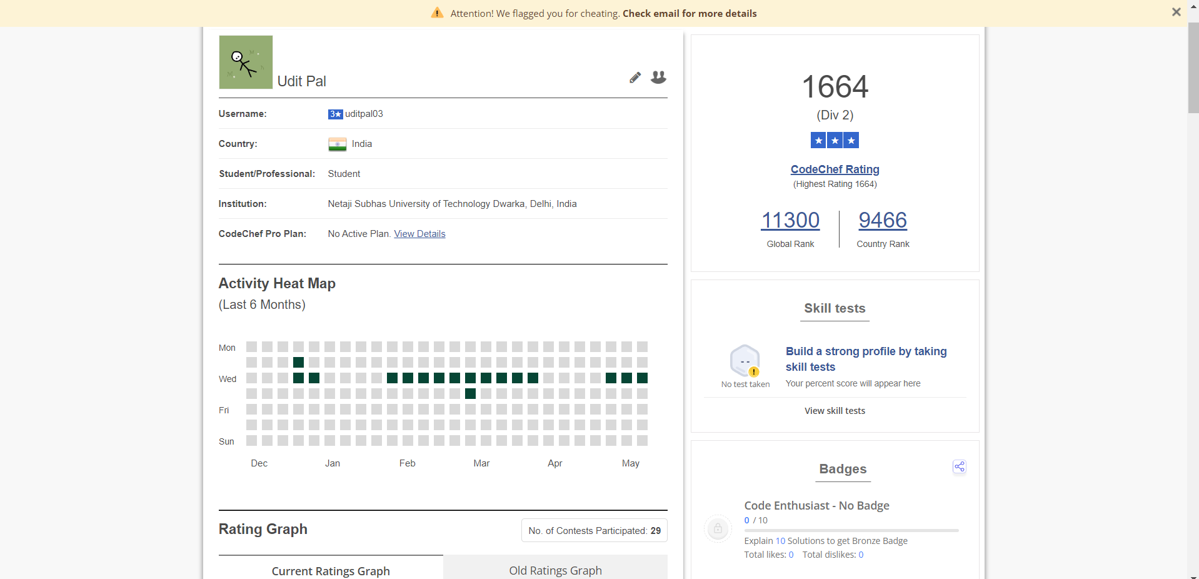Click the three-star rating icons
1199x579 pixels.
(835, 140)
